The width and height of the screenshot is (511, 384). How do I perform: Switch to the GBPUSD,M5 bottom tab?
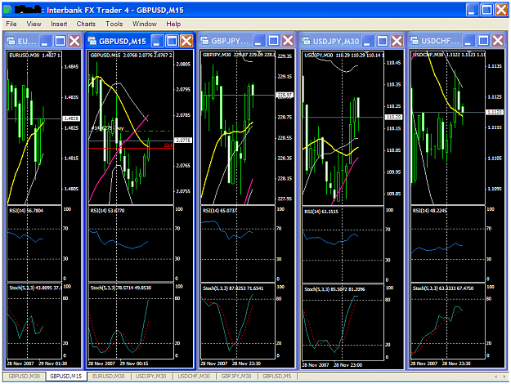276,376
